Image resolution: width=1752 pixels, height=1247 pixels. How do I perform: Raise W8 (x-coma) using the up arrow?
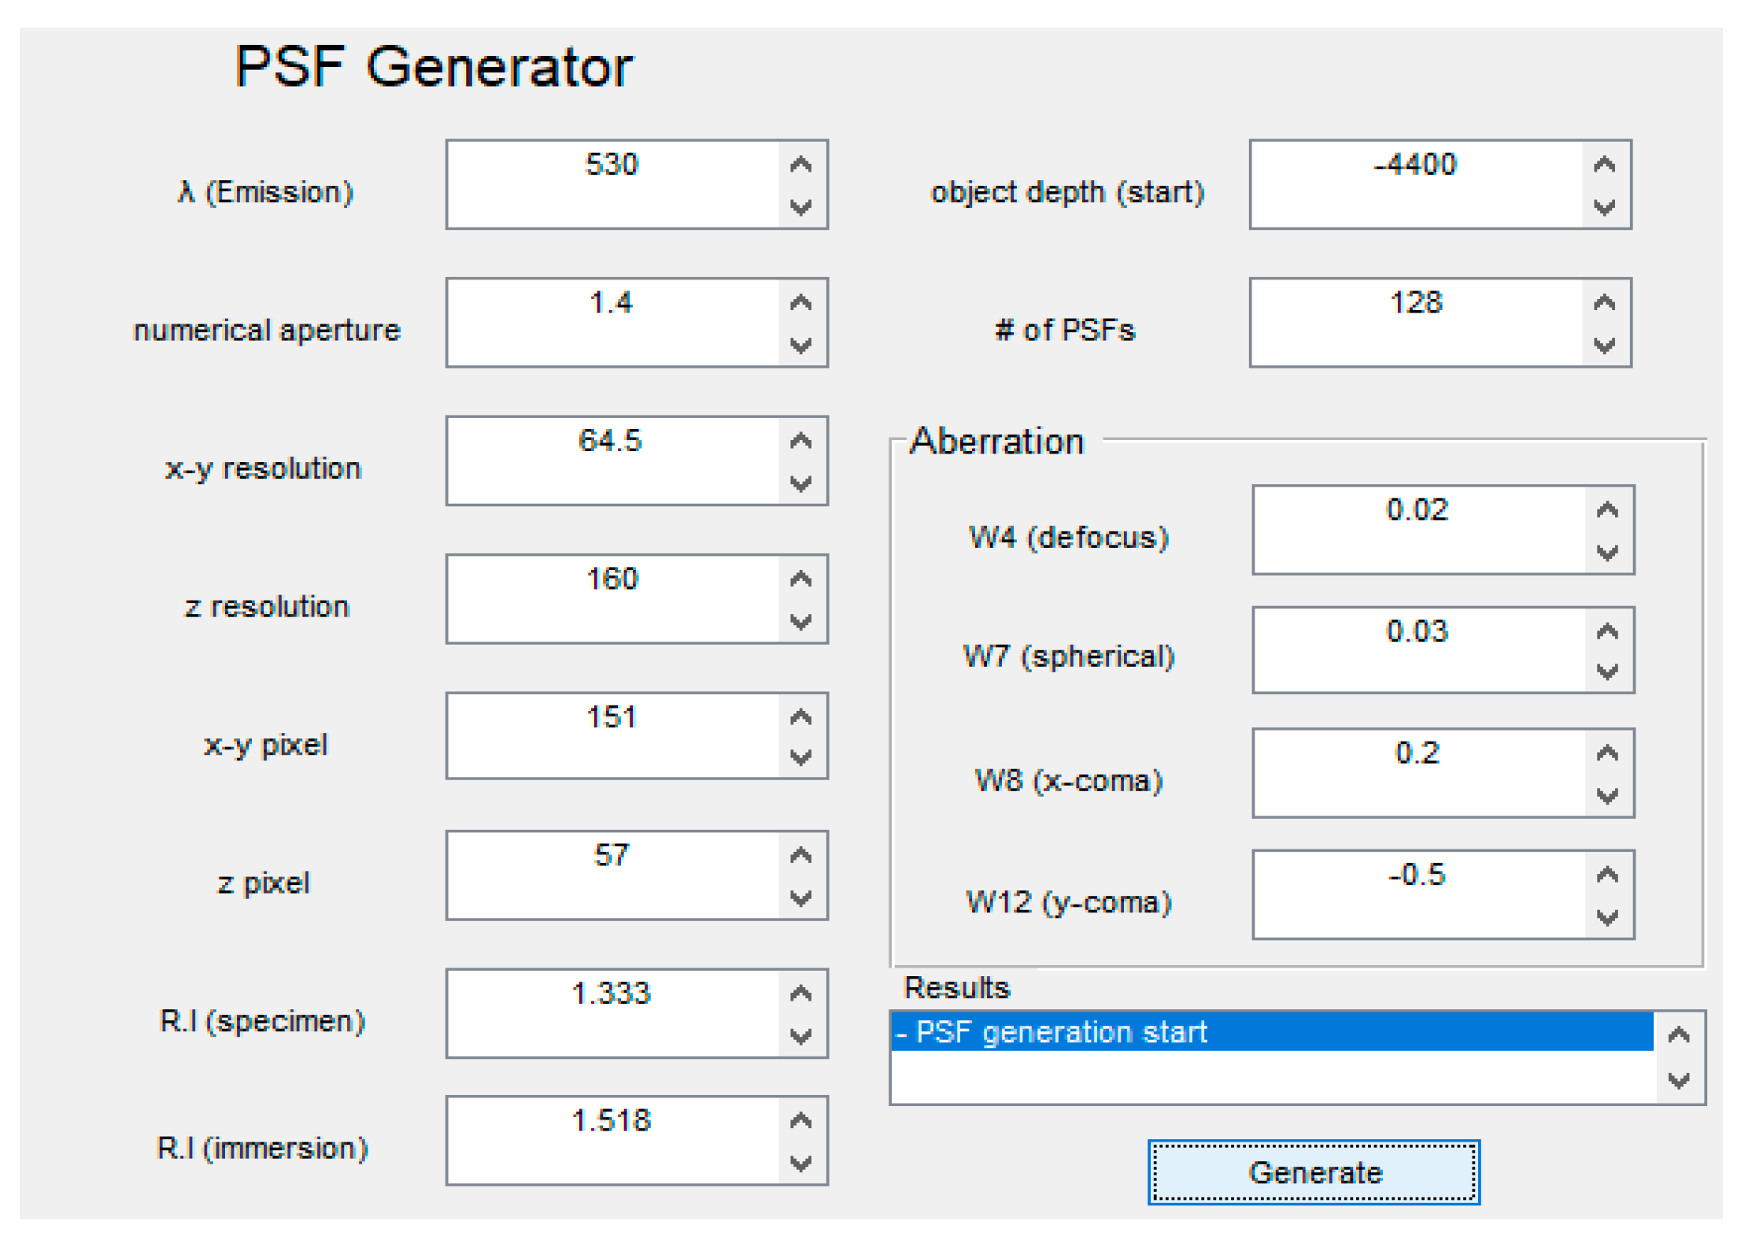[x=1607, y=753]
